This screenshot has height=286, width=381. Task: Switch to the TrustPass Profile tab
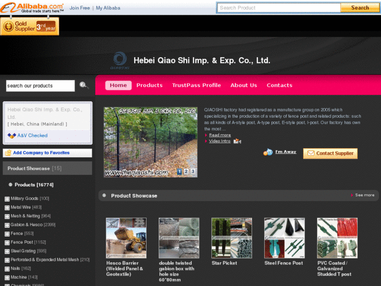tap(197, 85)
